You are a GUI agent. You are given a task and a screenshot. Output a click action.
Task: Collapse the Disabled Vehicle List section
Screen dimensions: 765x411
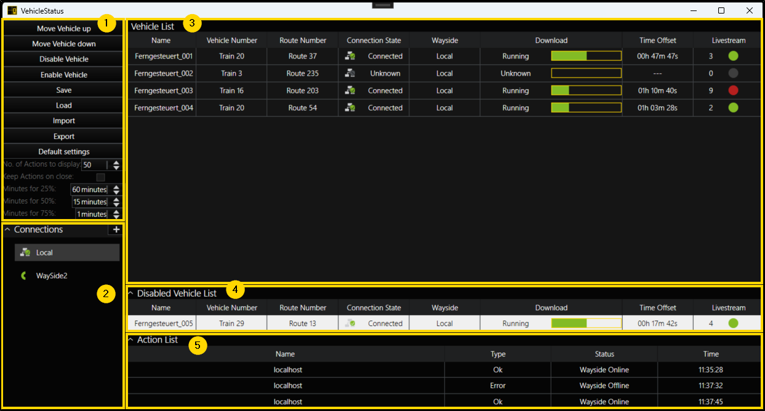pyautogui.click(x=130, y=293)
